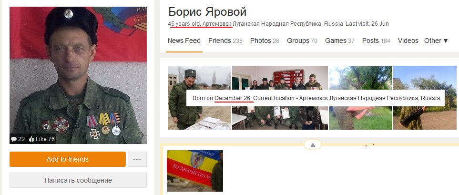Open the large profile photo
The height and width of the screenshot is (195, 459).
[78, 75]
